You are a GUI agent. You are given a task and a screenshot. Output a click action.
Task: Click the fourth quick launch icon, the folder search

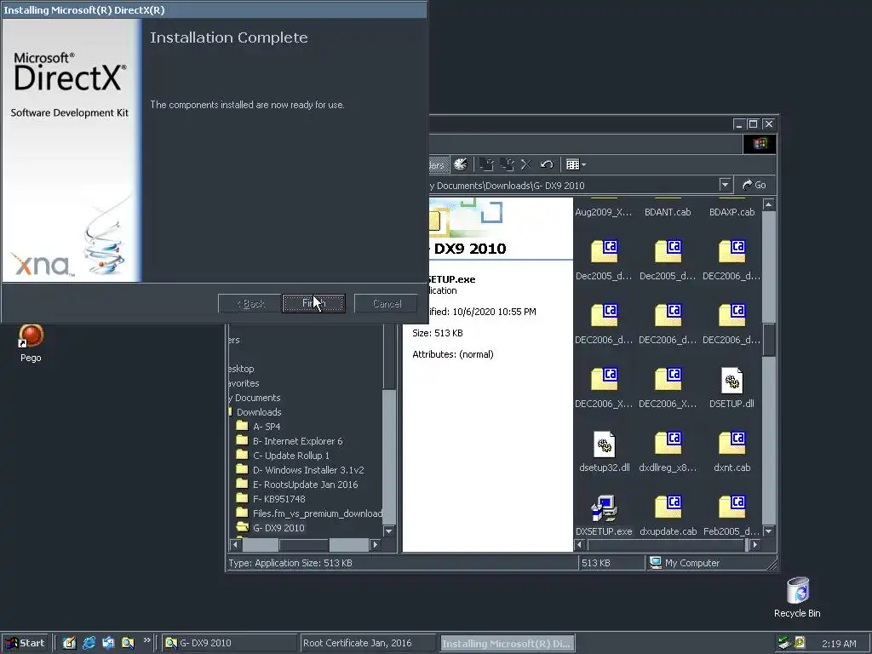(x=128, y=643)
